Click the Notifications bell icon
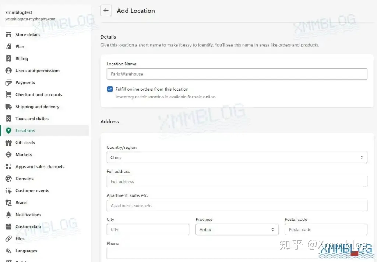 9,215
